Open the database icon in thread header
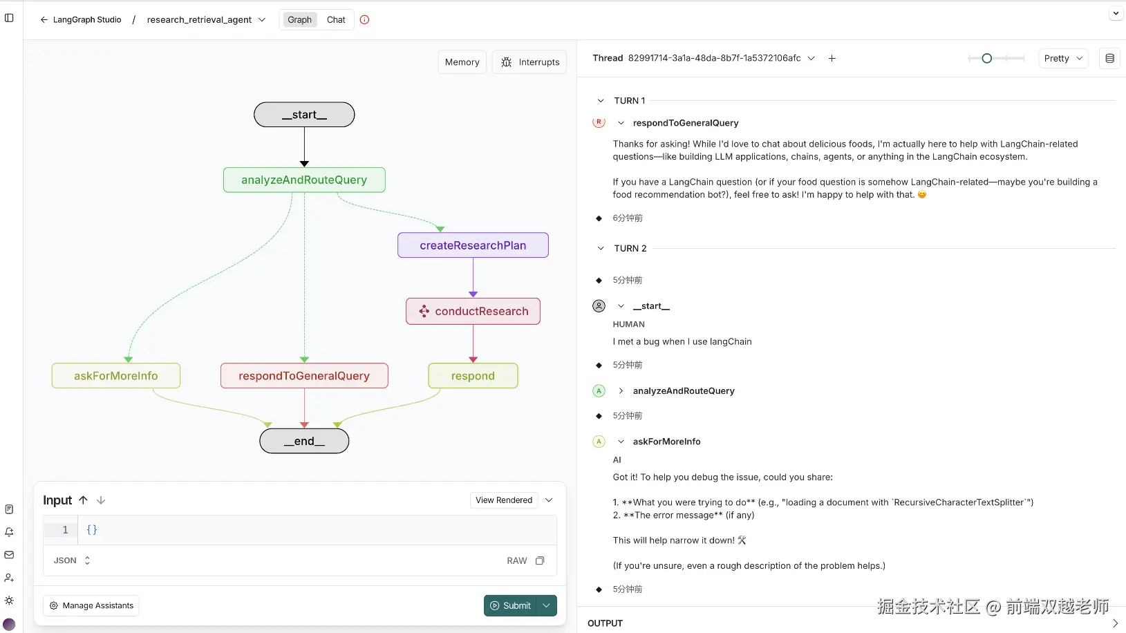This screenshot has width=1126, height=633. (x=1109, y=59)
